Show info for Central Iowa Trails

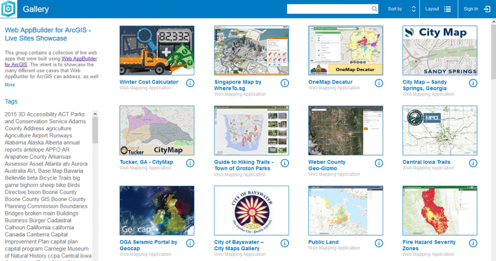click(473, 163)
